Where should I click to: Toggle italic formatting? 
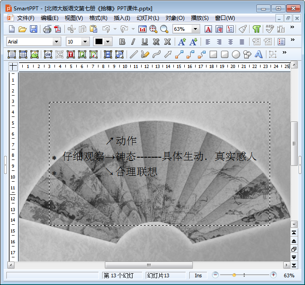[x=133, y=42]
